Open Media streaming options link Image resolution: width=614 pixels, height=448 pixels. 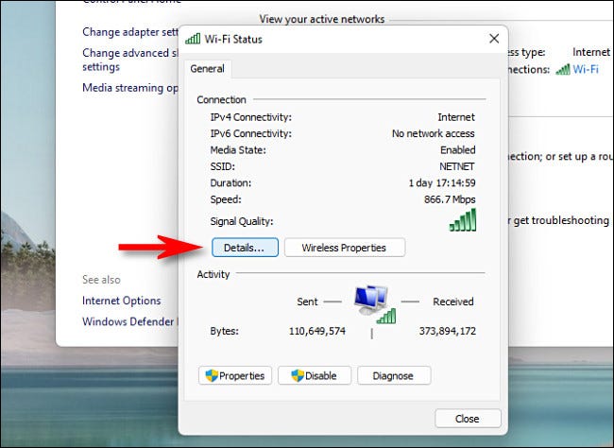point(129,88)
